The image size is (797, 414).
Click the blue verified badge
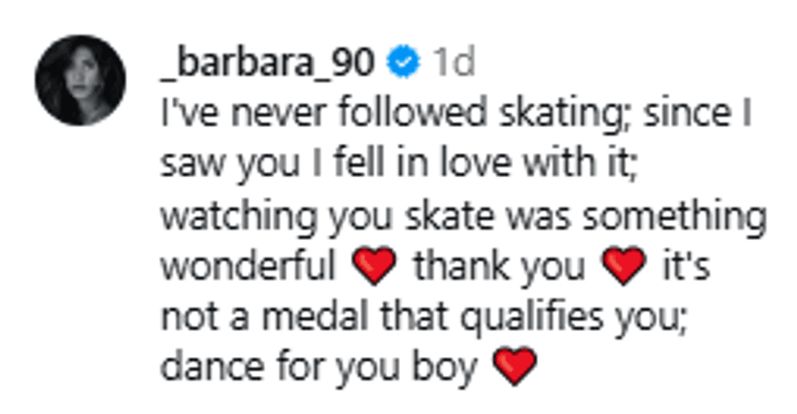point(403,63)
